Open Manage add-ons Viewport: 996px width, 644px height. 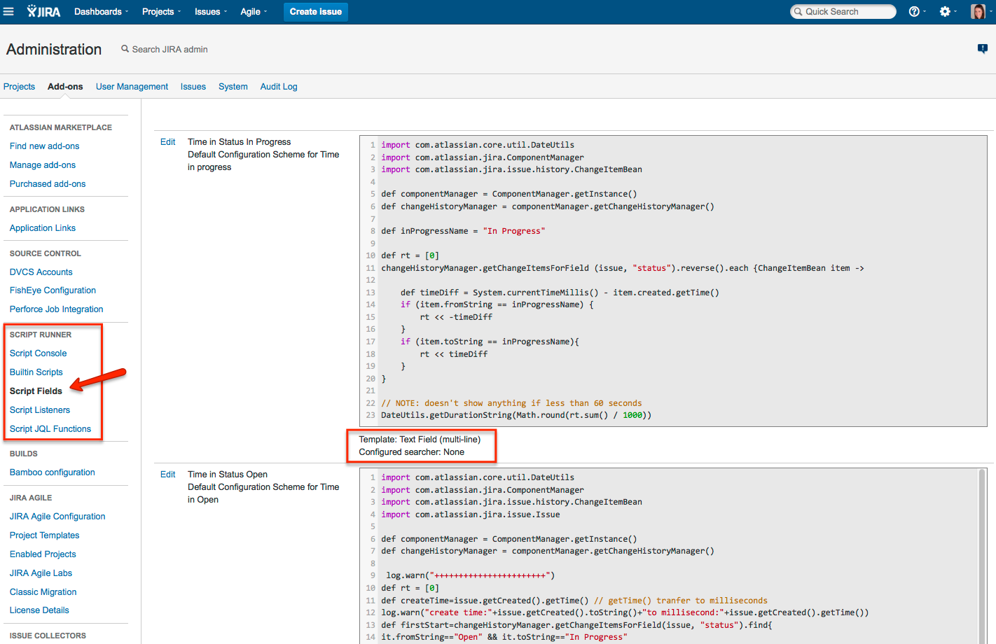(x=43, y=164)
